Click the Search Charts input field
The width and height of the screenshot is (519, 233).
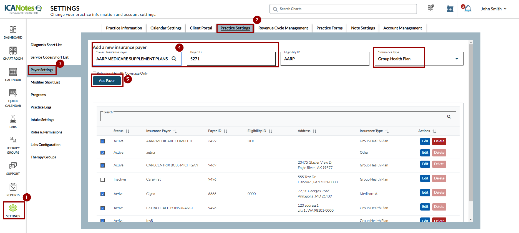coord(343,9)
